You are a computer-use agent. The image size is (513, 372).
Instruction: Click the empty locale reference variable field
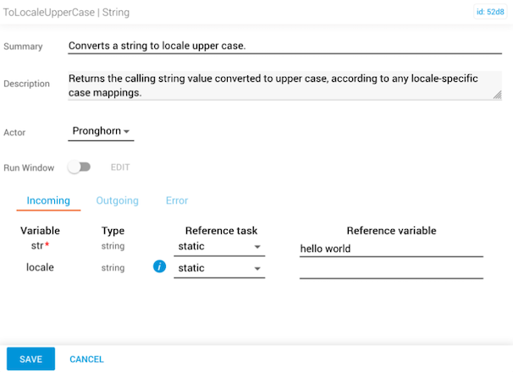[391, 270]
